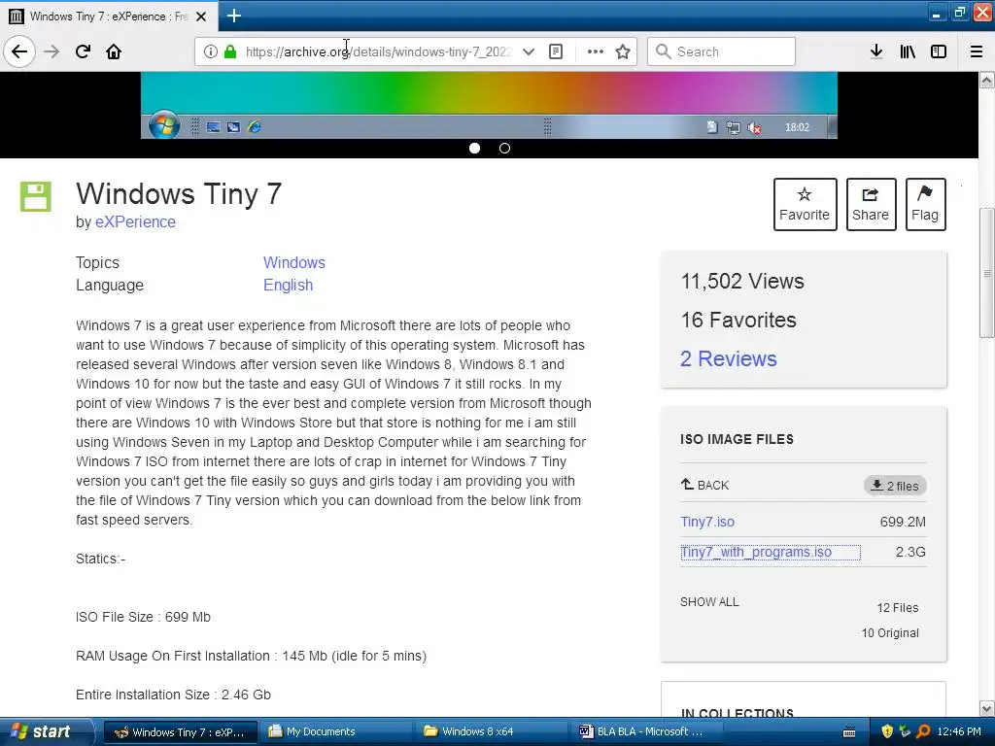Open the library bookmarks icon
995x746 pixels.
(908, 51)
